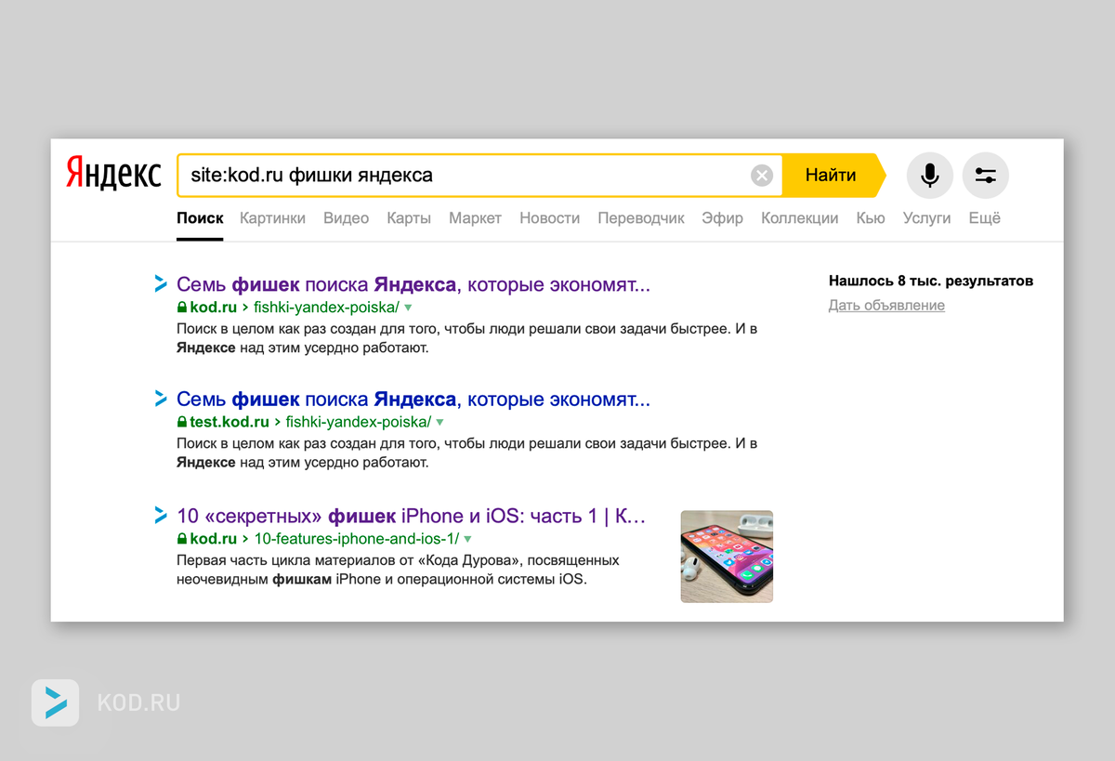Click fishki-yandex-poiska/ path in first result
1115x761 pixels.
[x=326, y=307]
